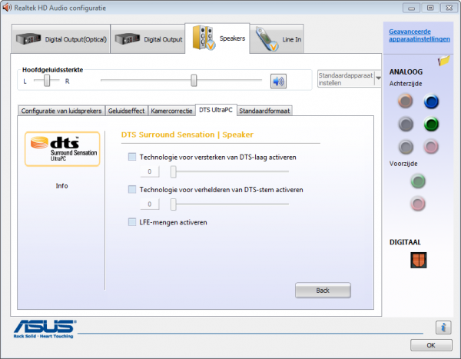Enable DTS-stem verhelderen technology checkbox
This screenshot has height=359, width=461.
point(133,189)
